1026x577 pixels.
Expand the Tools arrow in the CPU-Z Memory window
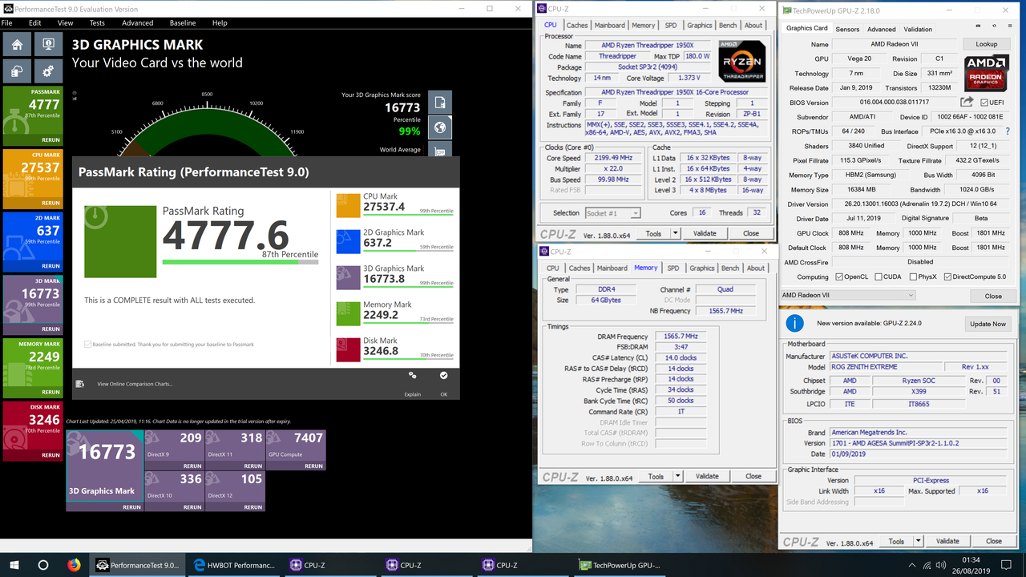tap(677, 476)
